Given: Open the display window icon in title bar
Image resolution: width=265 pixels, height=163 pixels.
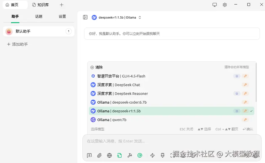Looking at the screenshot, I should (214, 5).
